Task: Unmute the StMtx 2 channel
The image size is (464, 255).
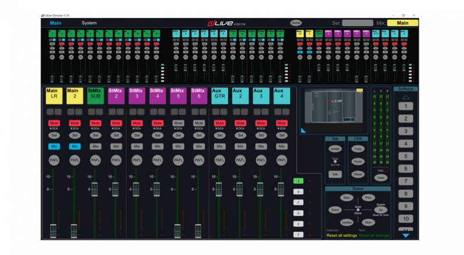Action: click(116, 123)
